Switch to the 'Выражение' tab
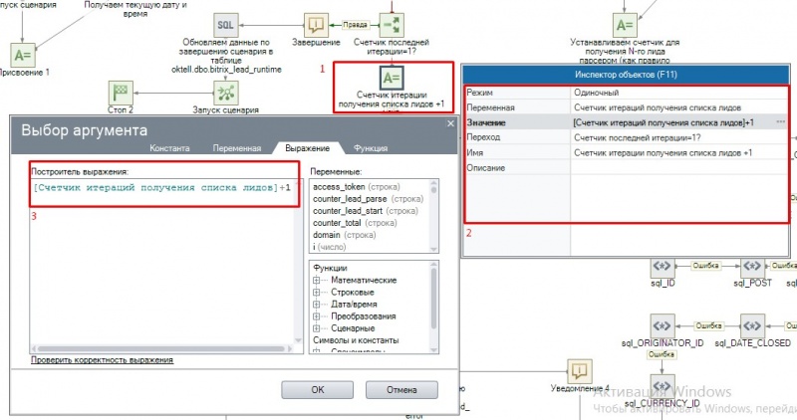 pyautogui.click(x=307, y=148)
